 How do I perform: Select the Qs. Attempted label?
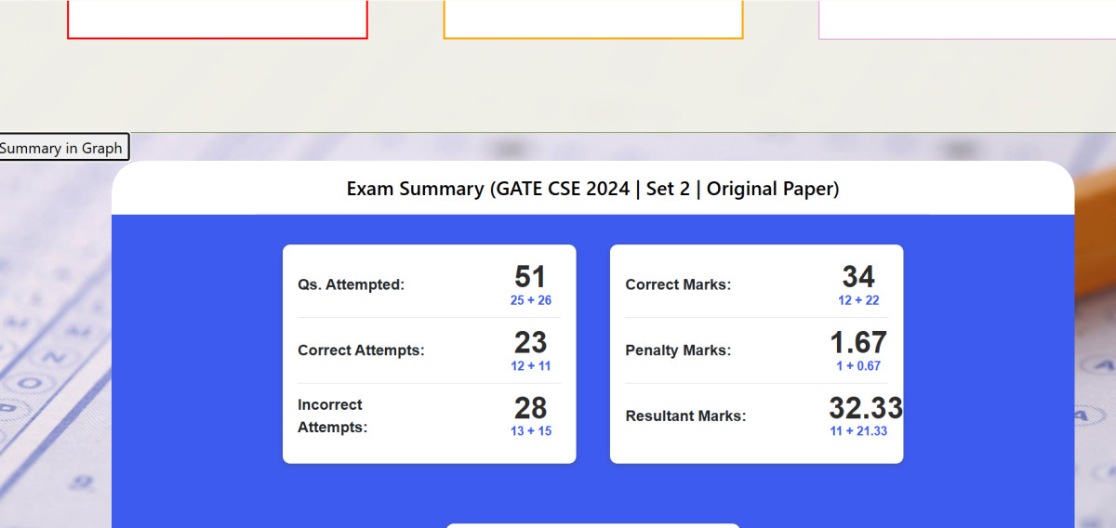click(351, 285)
